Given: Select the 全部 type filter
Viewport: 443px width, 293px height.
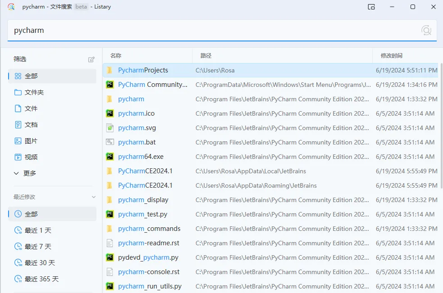Looking at the screenshot, I should click(x=52, y=76).
